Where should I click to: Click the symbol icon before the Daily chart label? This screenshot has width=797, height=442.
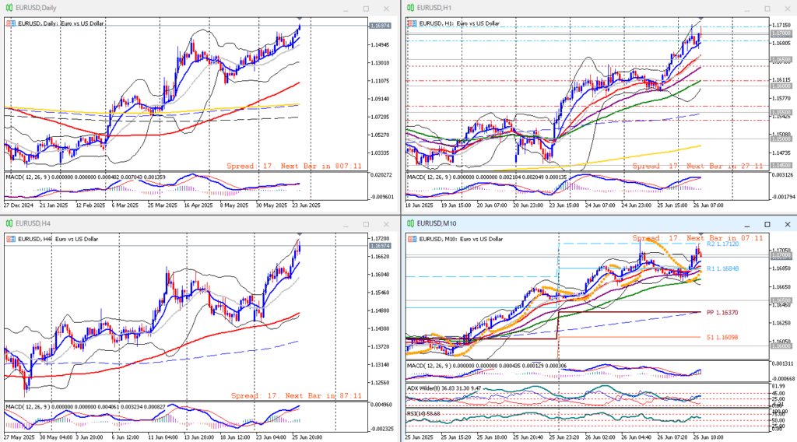[x=11, y=23]
